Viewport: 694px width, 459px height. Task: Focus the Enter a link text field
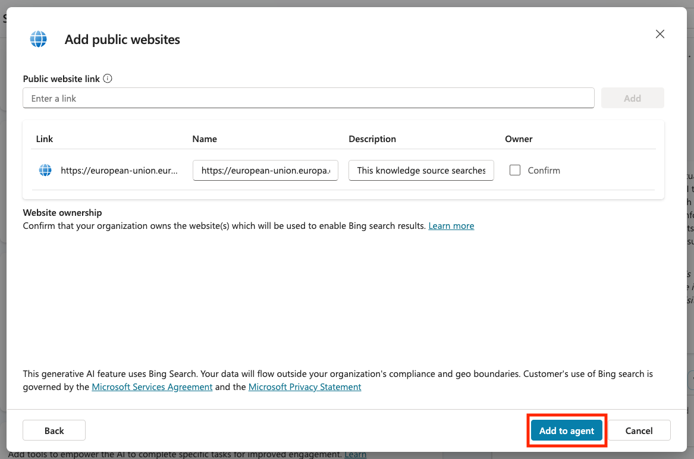pos(308,98)
